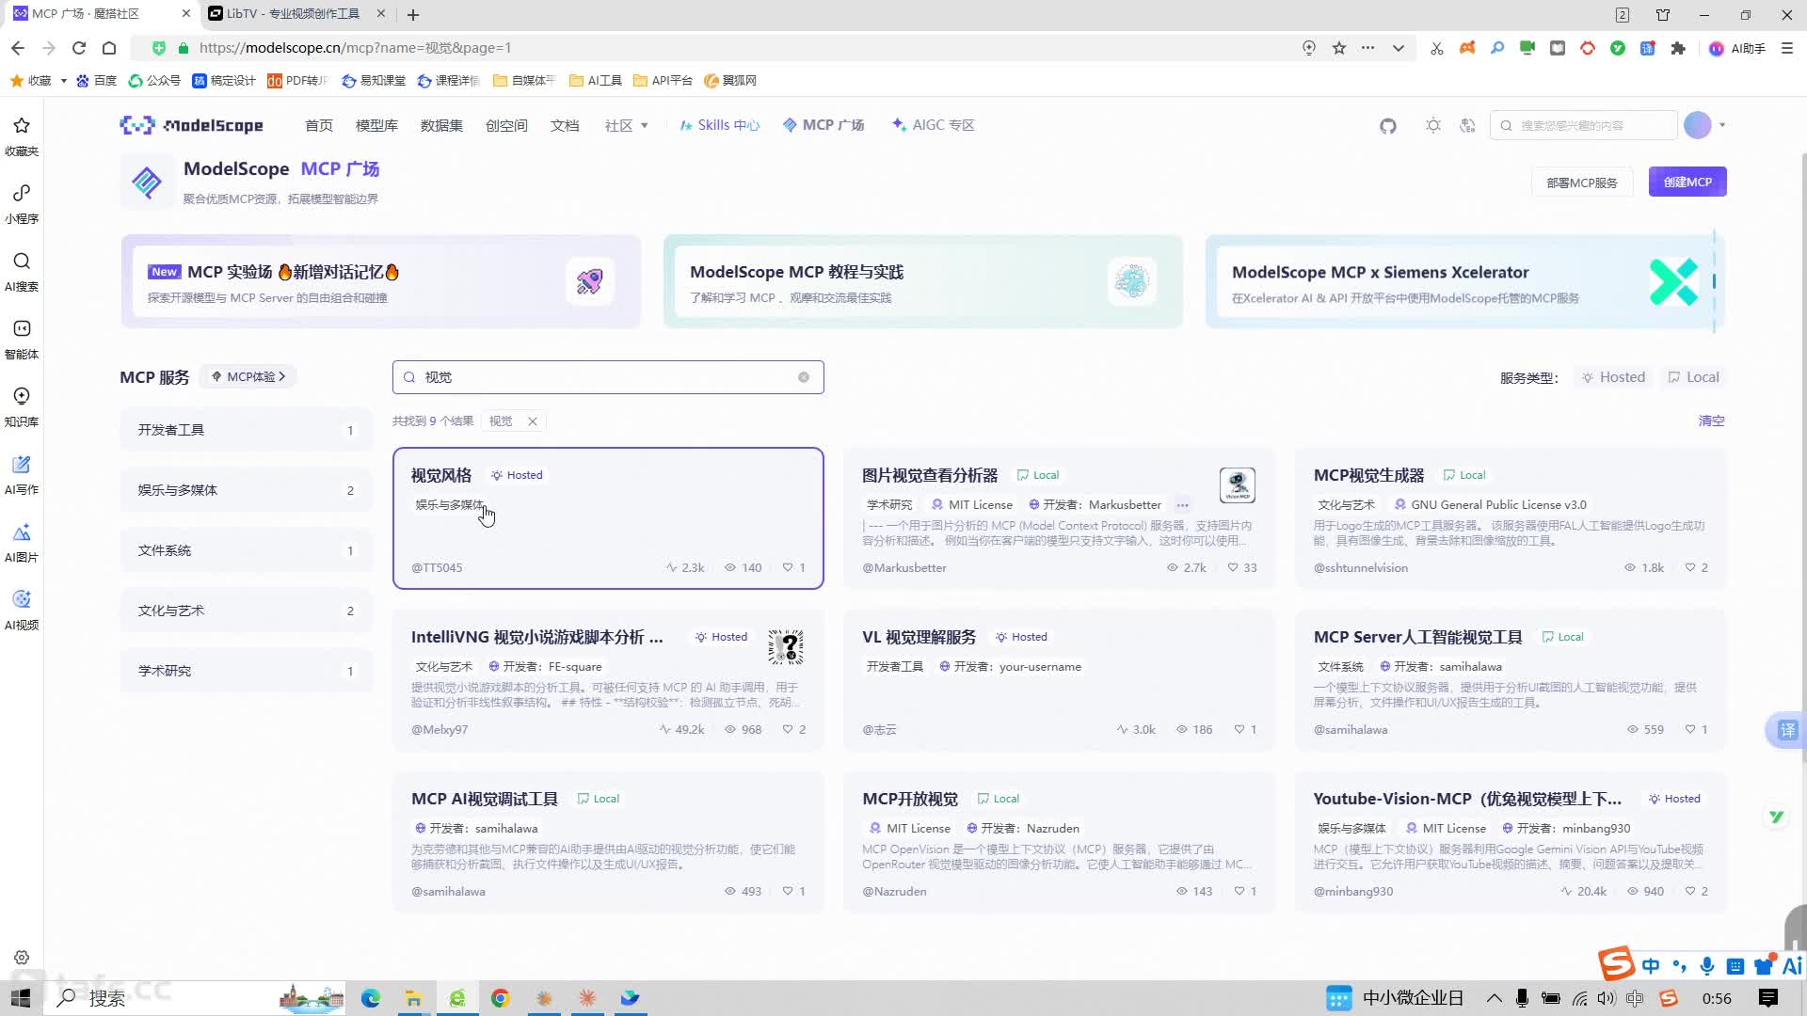Viewport: 1807px width, 1016px height.
Task: Filter by 文化与艺术 category in the left list
Action: click(x=247, y=611)
